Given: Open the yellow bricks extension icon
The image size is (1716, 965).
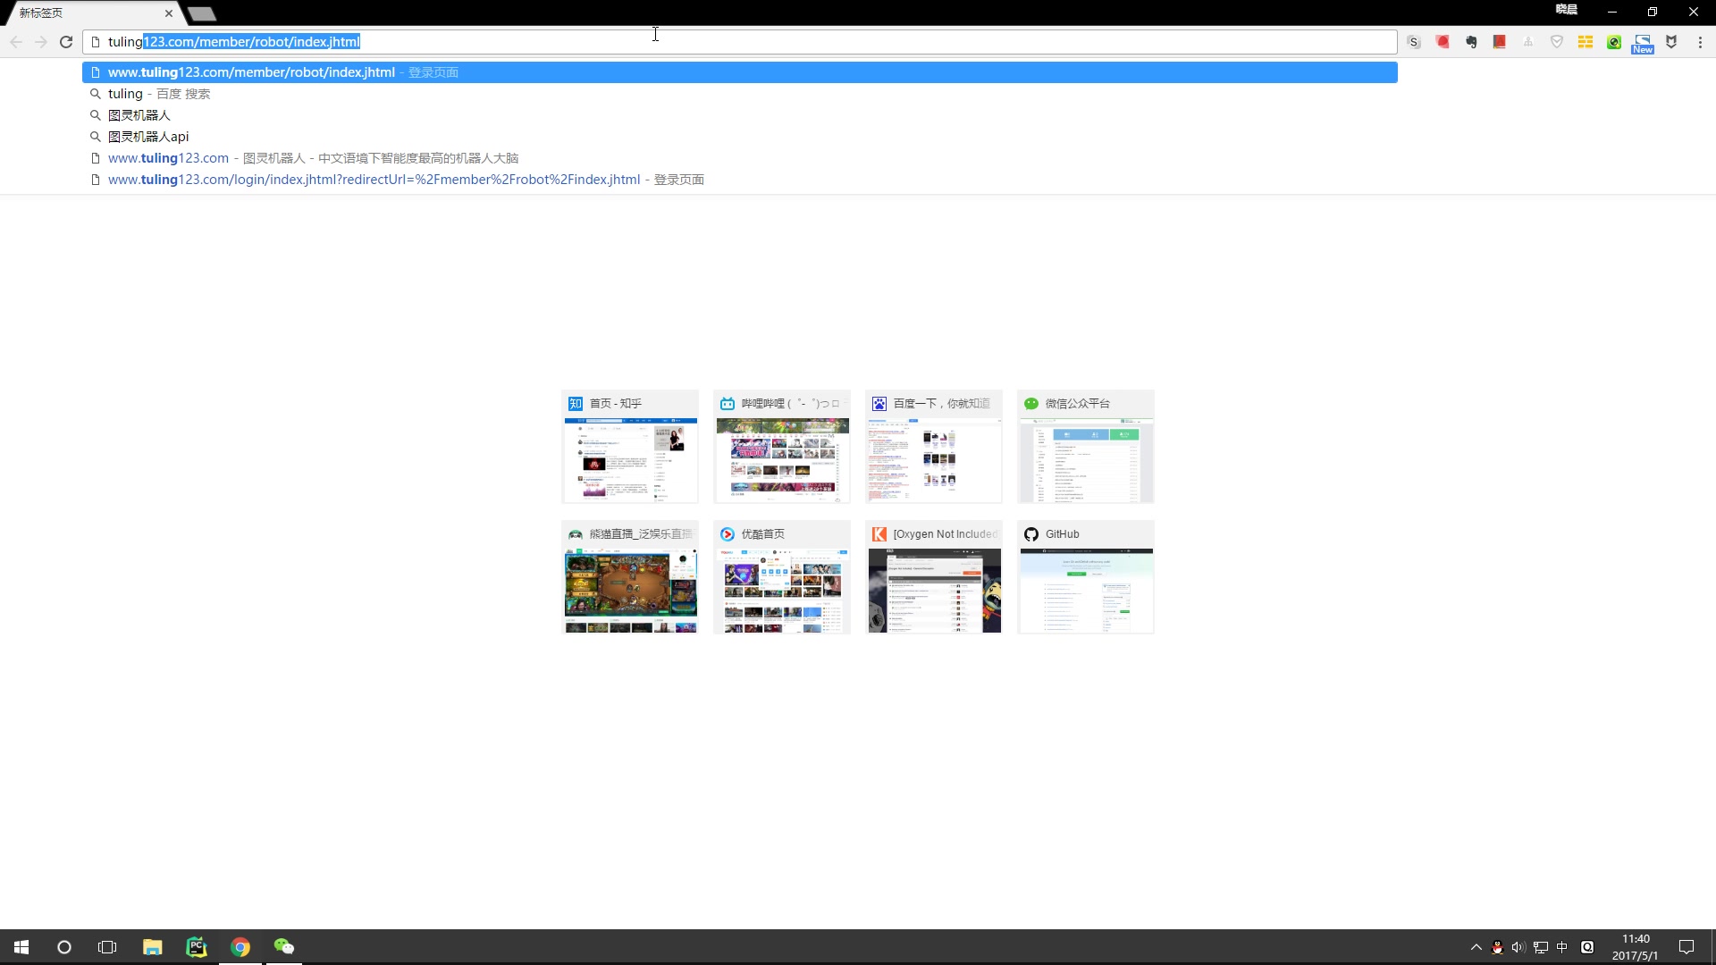Looking at the screenshot, I should coord(1586,42).
